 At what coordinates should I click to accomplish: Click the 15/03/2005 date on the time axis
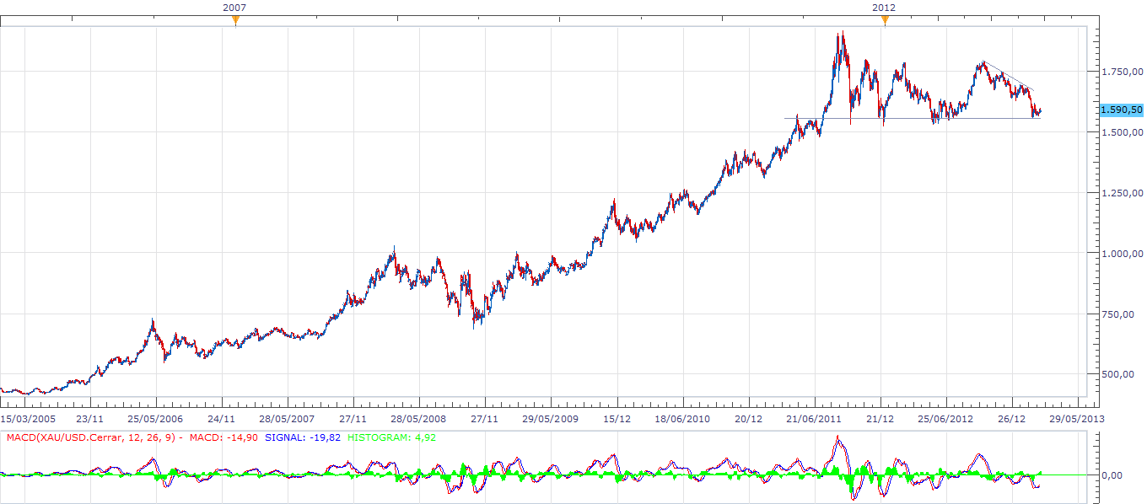[x=28, y=418]
